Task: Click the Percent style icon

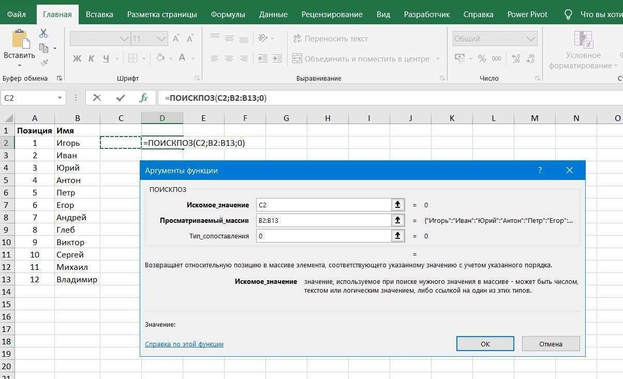Action: click(x=482, y=59)
